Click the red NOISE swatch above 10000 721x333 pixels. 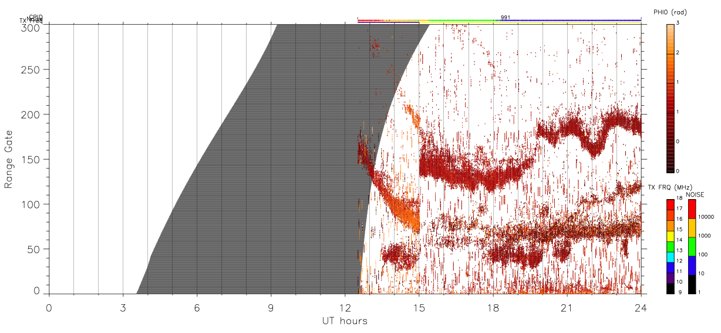(692, 208)
